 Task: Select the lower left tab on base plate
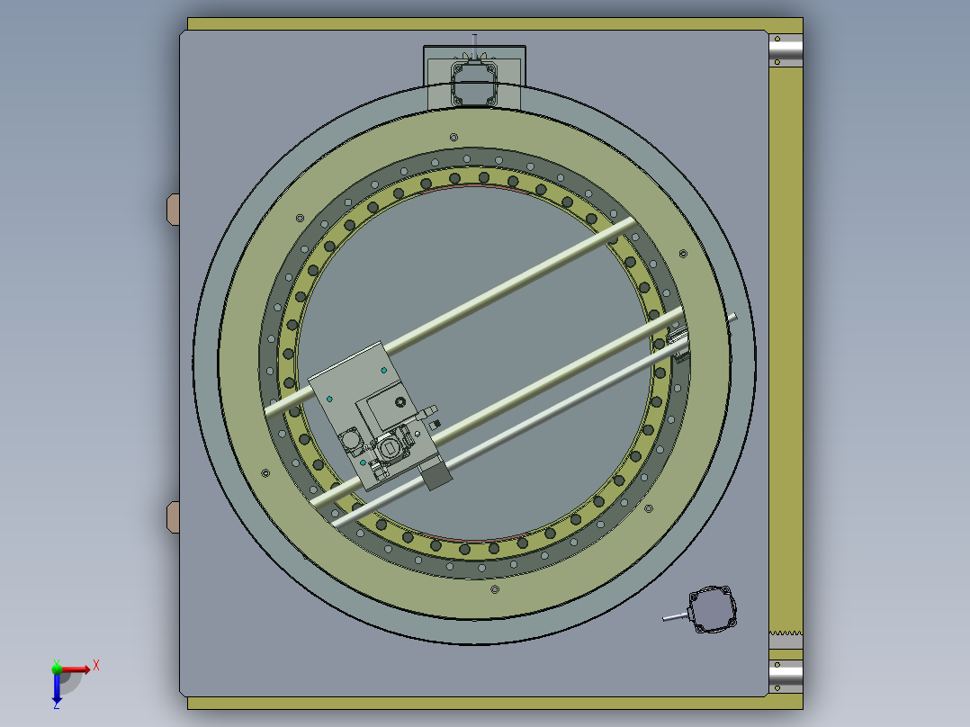(173, 517)
